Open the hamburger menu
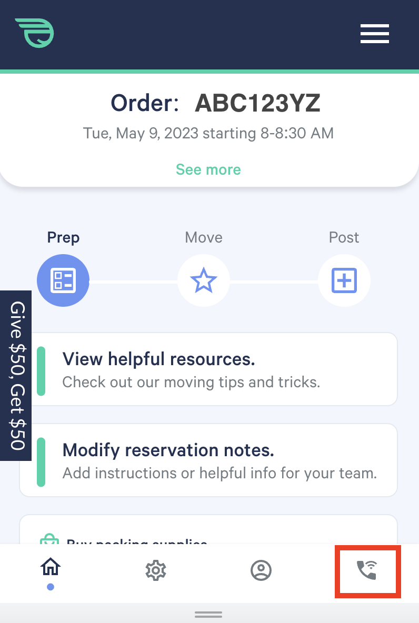The height and width of the screenshot is (623, 419). tap(374, 34)
